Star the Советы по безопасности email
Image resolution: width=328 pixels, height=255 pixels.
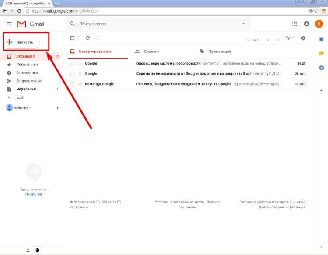point(80,74)
